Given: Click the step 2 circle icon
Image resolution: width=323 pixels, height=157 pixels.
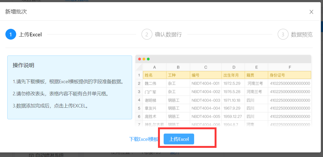Looking at the screenshot, I should (x=147, y=34).
